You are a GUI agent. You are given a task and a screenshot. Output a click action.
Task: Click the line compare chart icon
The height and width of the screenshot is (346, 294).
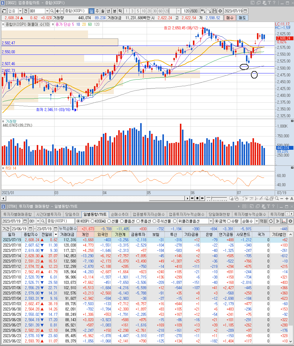(x=209, y=11)
